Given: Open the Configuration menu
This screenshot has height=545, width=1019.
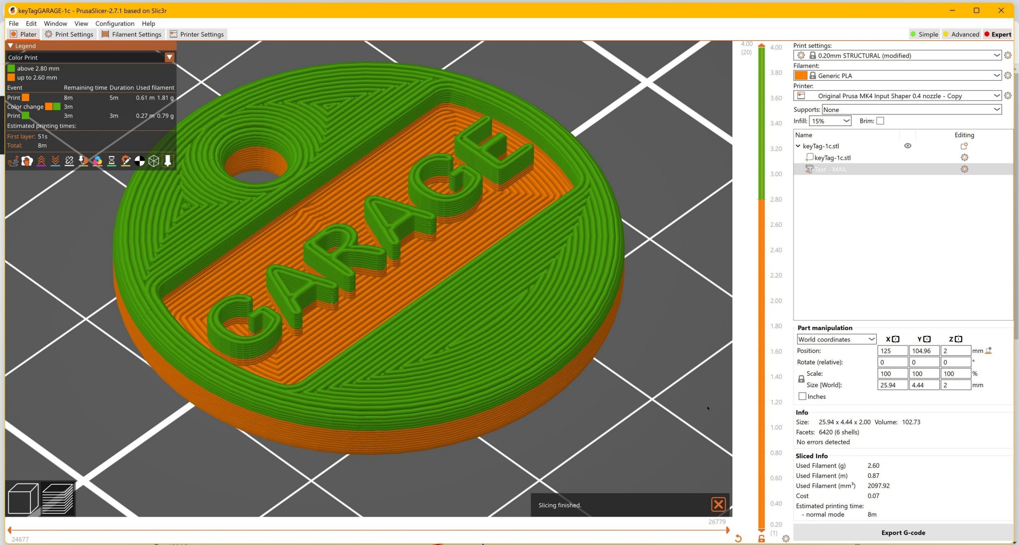Looking at the screenshot, I should 114,23.
